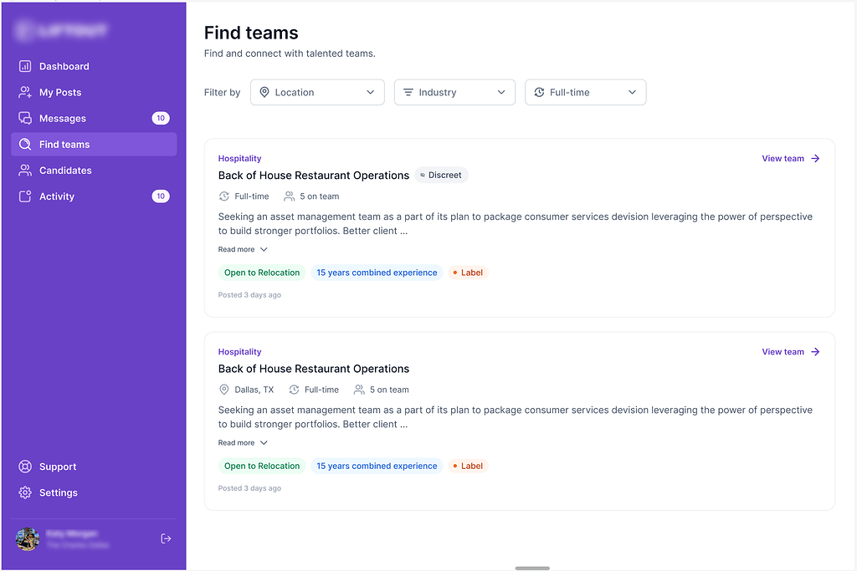Viewport: 857px width, 571px height.
Task: Click the My Posts document icon
Action: pyautogui.click(x=27, y=92)
